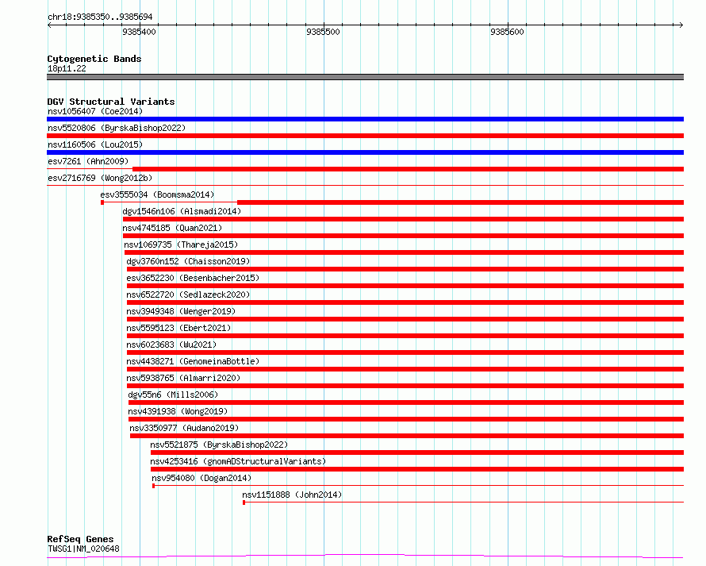Image resolution: width=706 pixels, height=566 pixels.
Task: Click the gray 18p11.22 cytogenetic band bar
Action: coord(365,77)
